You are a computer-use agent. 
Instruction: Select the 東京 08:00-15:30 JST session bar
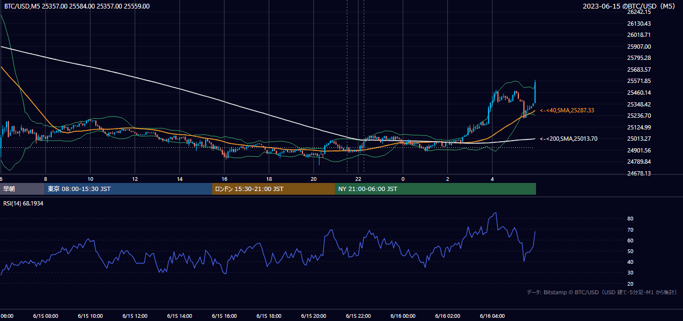128,189
